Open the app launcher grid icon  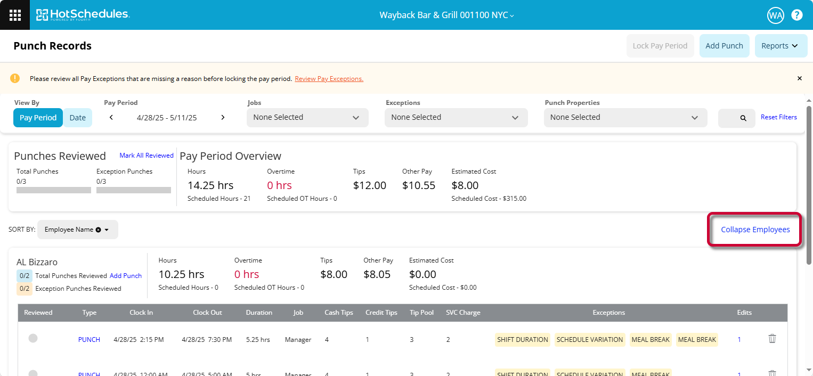coord(15,15)
